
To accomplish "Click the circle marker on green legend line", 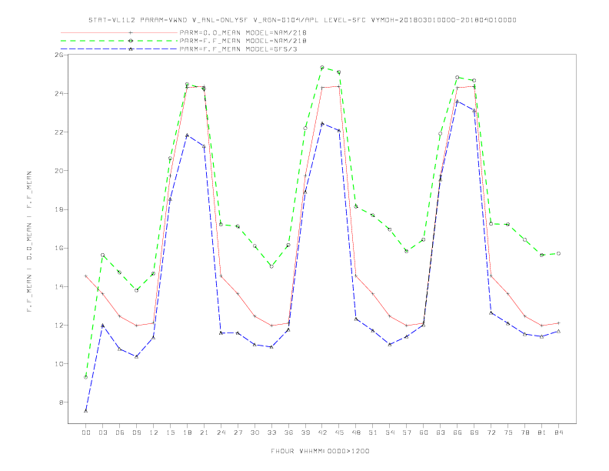I will [x=131, y=41].
